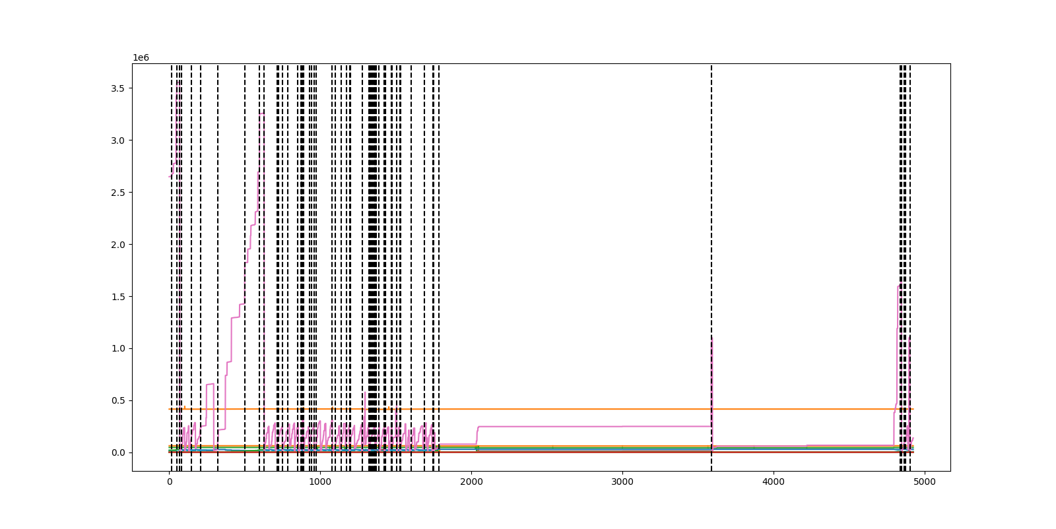Click the y-axis tick label 3.0
Viewport: 1056px width, 529px height.
click(117, 140)
